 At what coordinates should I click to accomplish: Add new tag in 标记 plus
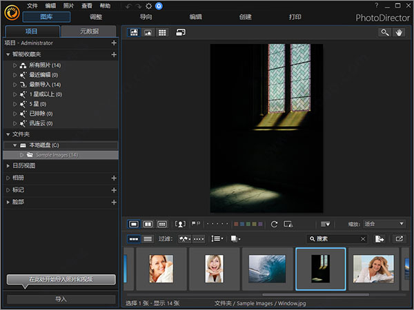pyautogui.click(x=114, y=190)
